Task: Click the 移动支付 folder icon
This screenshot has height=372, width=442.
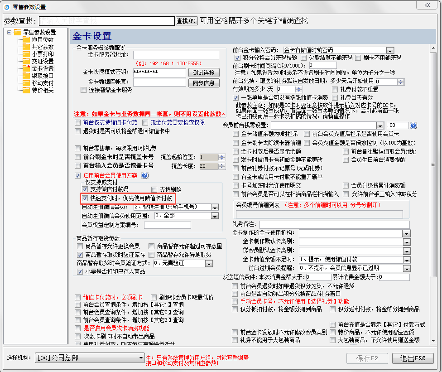Action: click(26, 83)
